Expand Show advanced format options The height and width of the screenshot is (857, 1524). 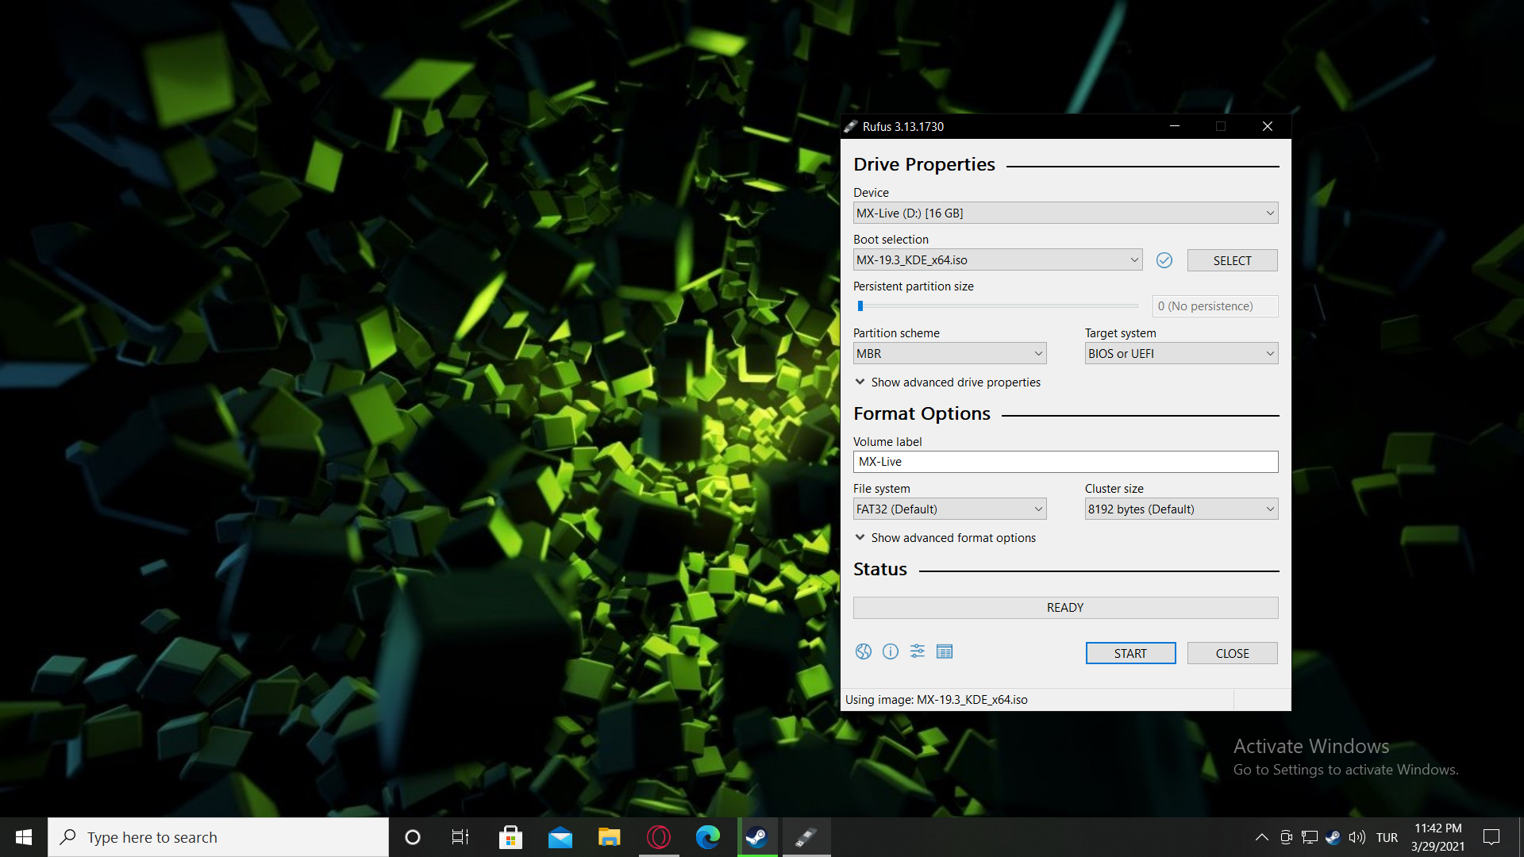(945, 538)
